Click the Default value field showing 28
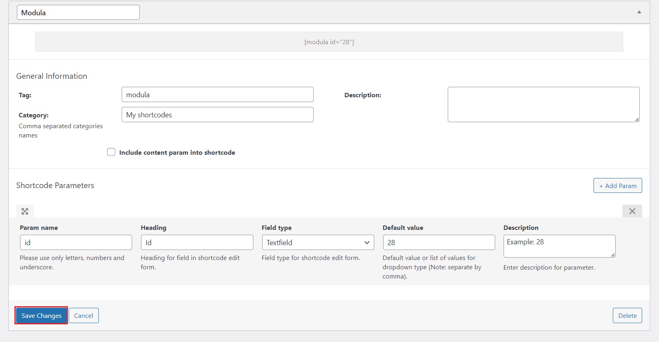This screenshot has width=659, height=342. [x=439, y=242]
